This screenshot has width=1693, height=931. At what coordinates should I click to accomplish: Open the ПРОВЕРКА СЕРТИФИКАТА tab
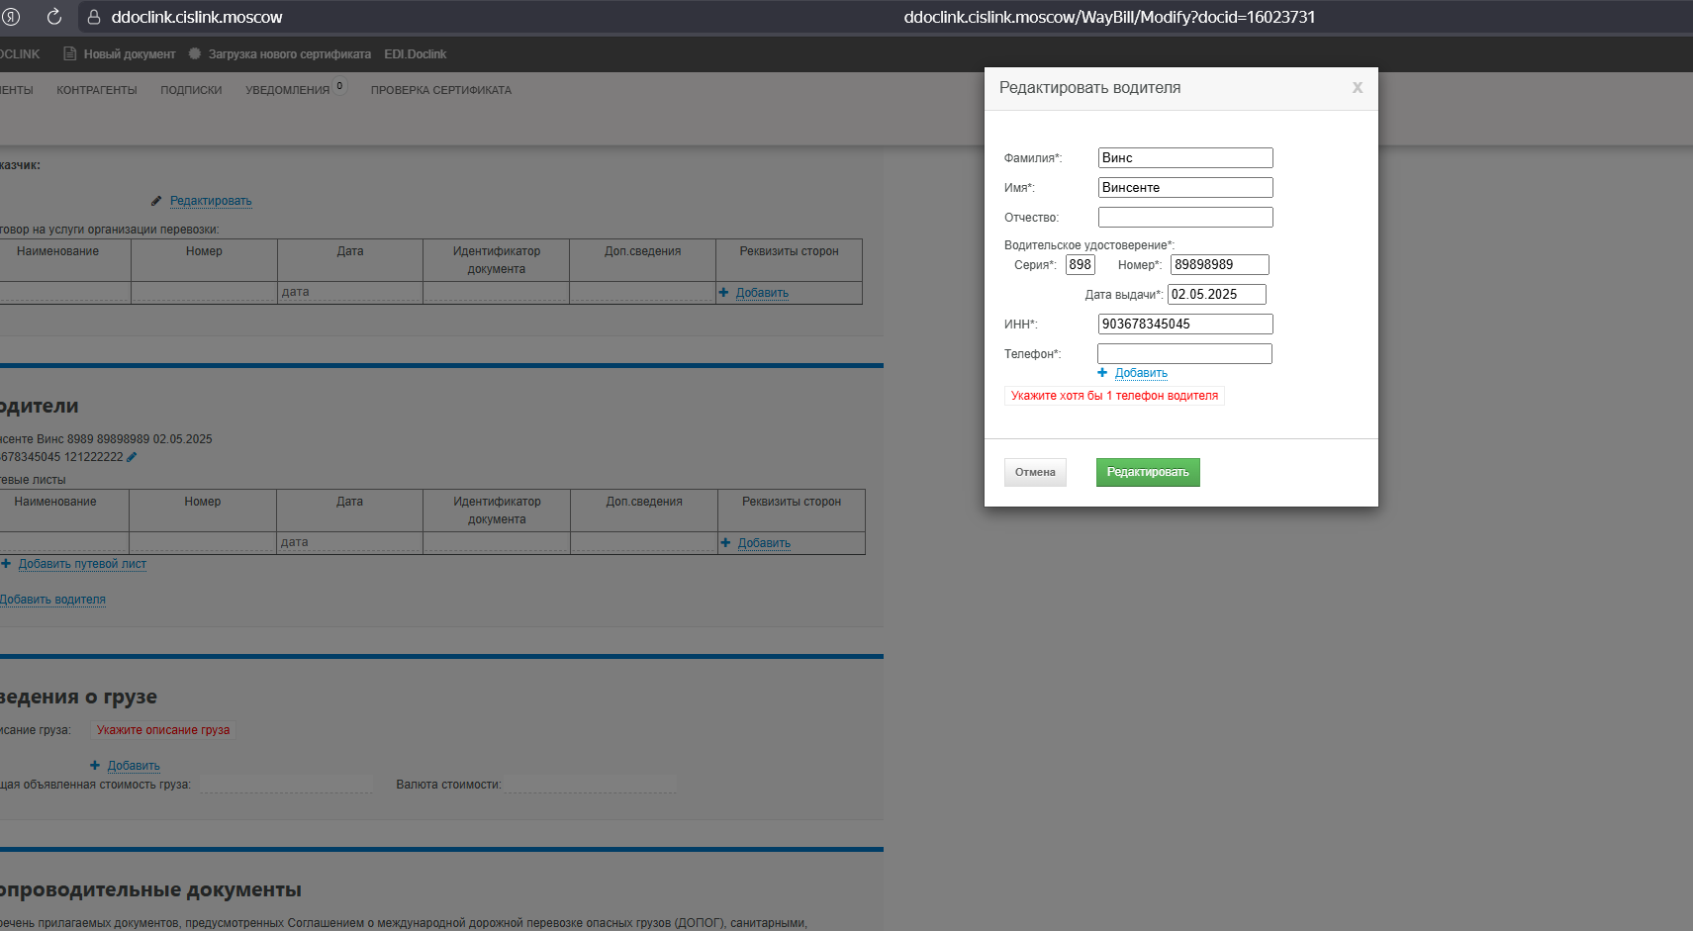(441, 90)
